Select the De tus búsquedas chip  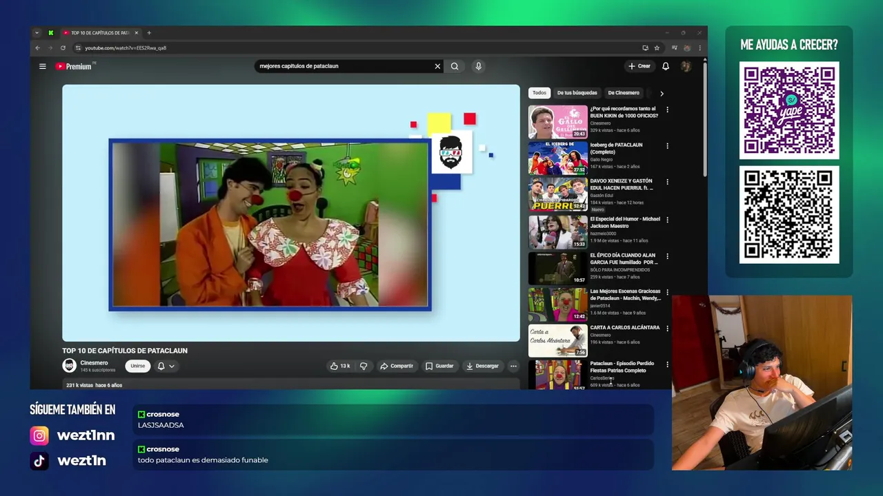click(577, 93)
